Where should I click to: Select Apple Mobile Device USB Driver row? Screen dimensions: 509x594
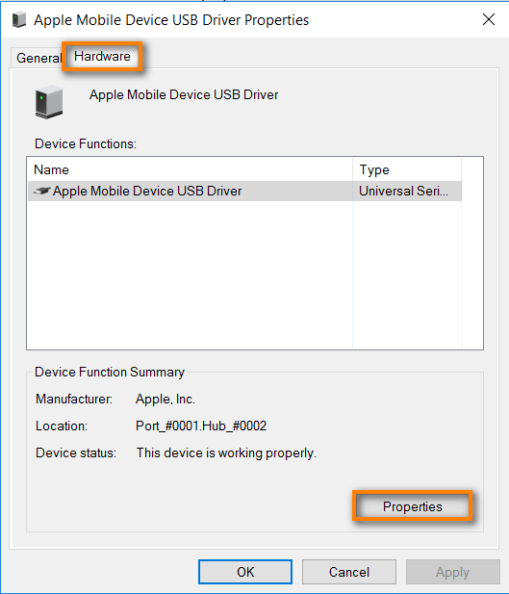pyautogui.click(x=244, y=191)
